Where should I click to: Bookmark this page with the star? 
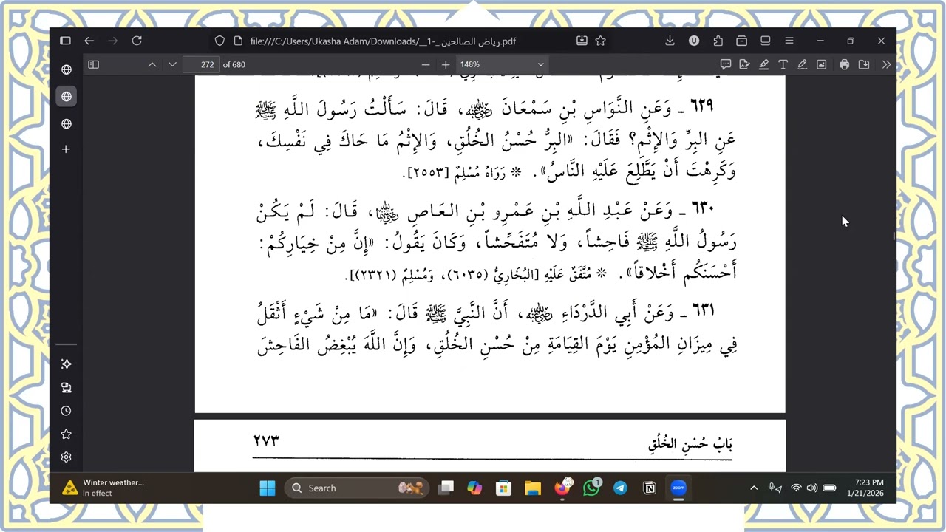tap(600, 41)
